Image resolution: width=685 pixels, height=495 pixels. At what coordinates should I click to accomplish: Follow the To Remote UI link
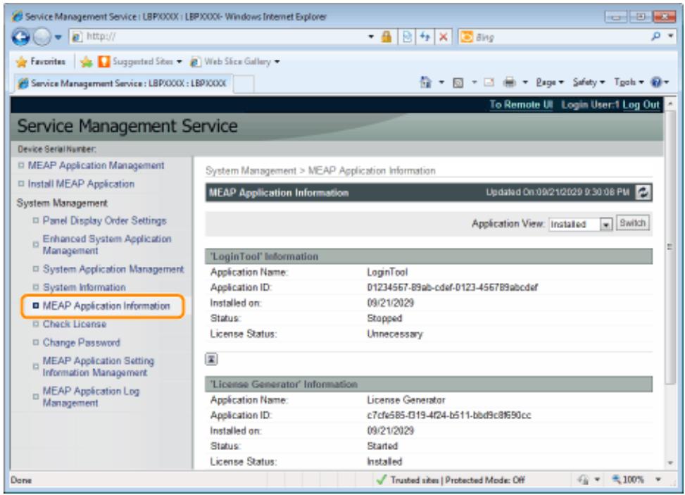coord(521,105)
